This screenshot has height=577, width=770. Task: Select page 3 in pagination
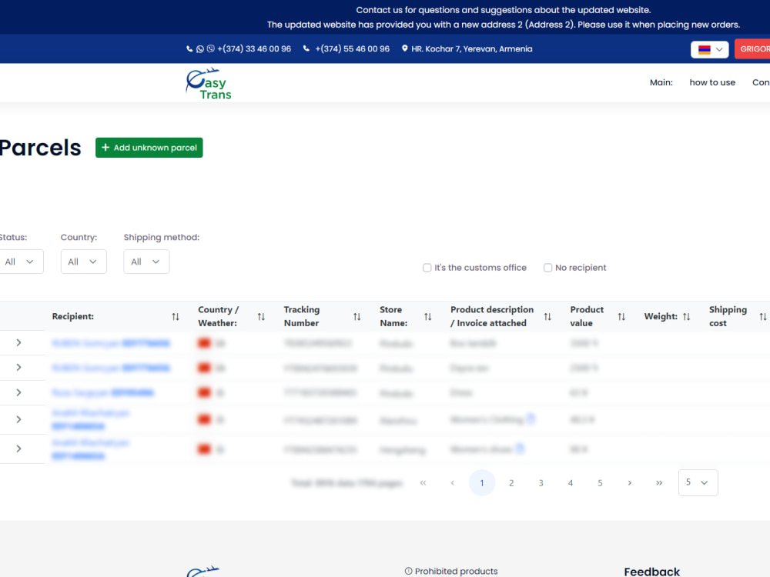tap(541, 483)
